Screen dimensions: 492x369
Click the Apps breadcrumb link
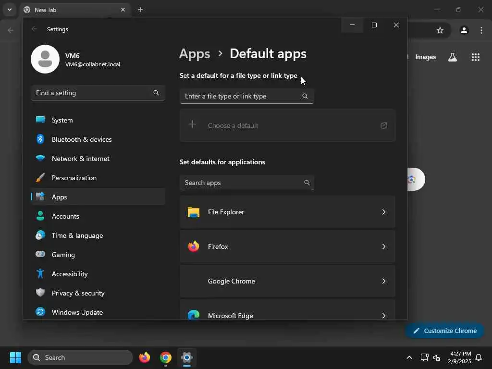[x=195, y=54]
